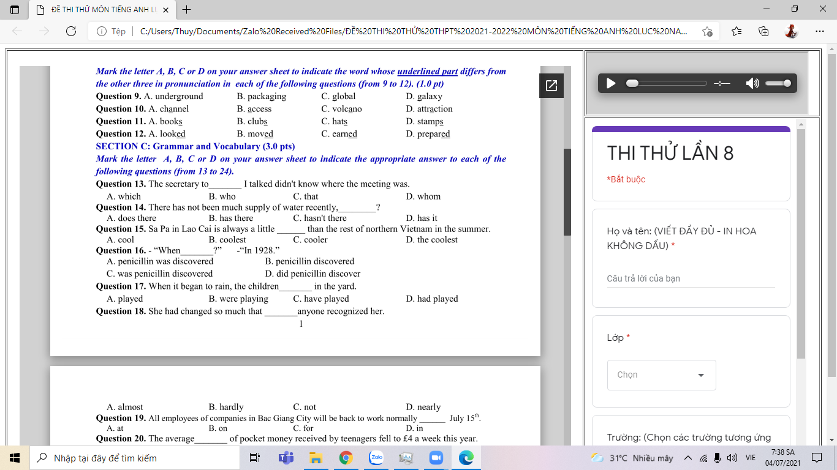Open Zalo from the taskbar
This screenshot has width=837, height=470.
[376, 458]
